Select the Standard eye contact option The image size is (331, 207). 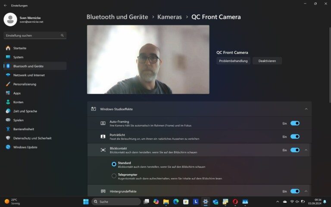[114, 164]
